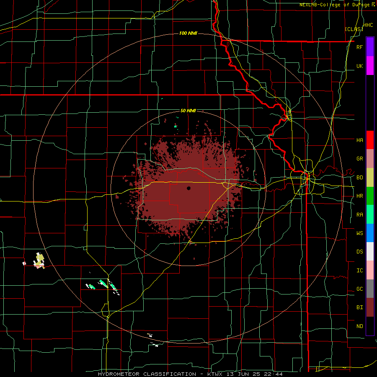This screenshot has height=377, width=377.
Task: Click the HA red legend swatch
Action: [370, 140]
